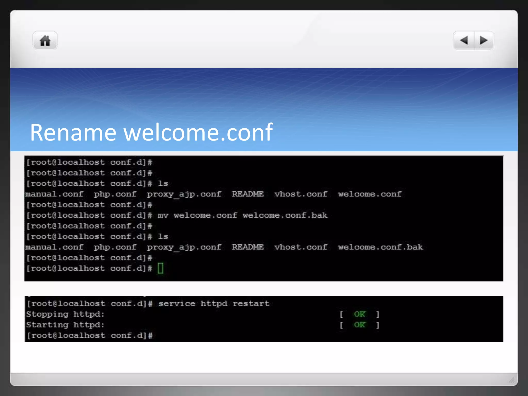Click 'php.conf' in the second ls listing
The width and height of the screenshot is (528, 396).
click(x=115, y=247)
